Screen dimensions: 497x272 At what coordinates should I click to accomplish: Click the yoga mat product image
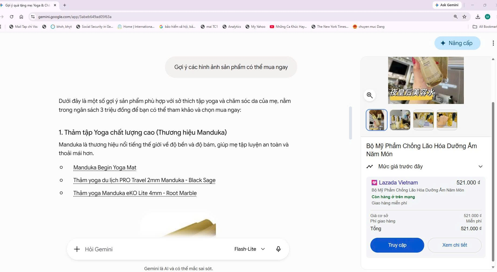point(178,225)
